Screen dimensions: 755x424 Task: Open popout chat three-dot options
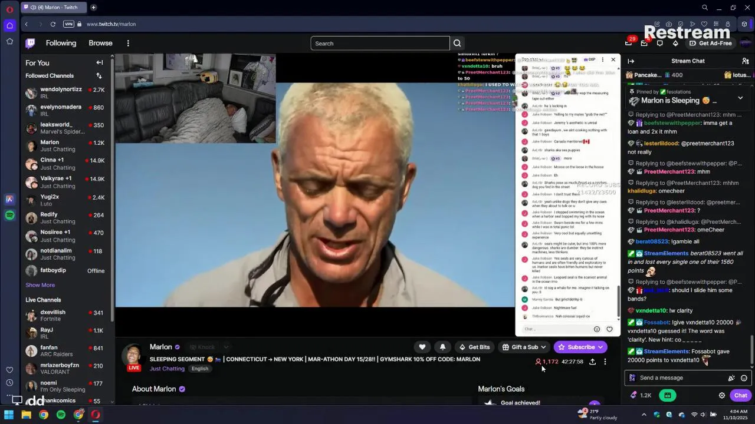pyautogui.click(x=602, y=59)
